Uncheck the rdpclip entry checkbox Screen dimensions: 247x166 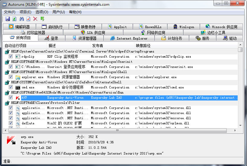click(x=11, y=56)
